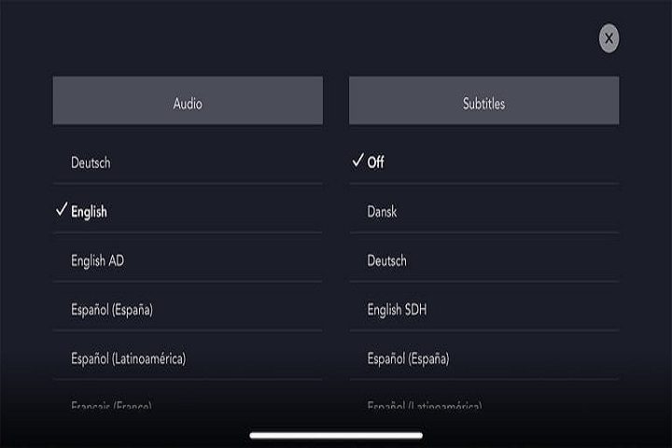Image resolution: width=672 pixels, height=448 pixels.
Task: Turn on English SDH subtitles
Action: pos(398,309)
